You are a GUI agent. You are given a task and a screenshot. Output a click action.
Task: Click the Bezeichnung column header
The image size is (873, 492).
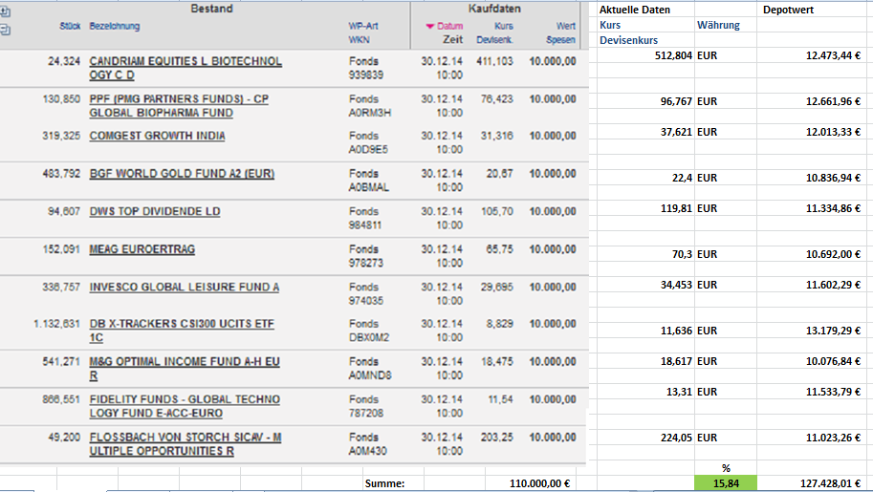pyautogui.click(x=114, y=26)
